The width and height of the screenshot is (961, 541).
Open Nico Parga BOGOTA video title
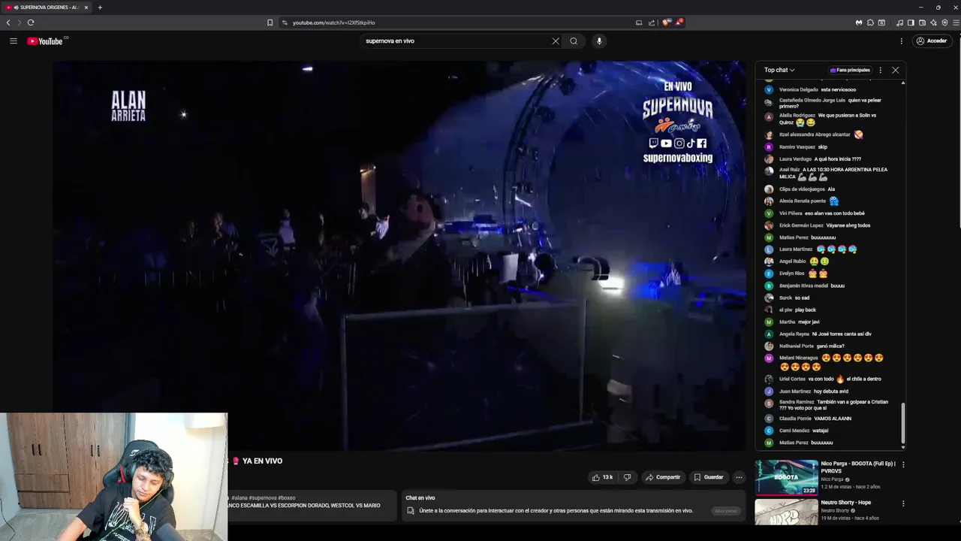[x=858, y=467]
